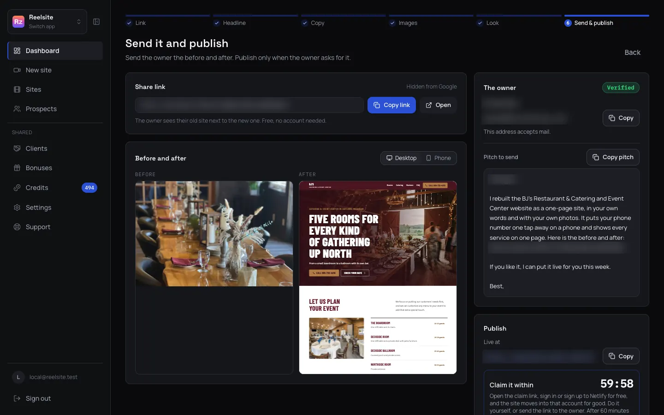664x415 pixels.
Task: Click the Rz Reelsite logo icon
Action: pos(18,22)
